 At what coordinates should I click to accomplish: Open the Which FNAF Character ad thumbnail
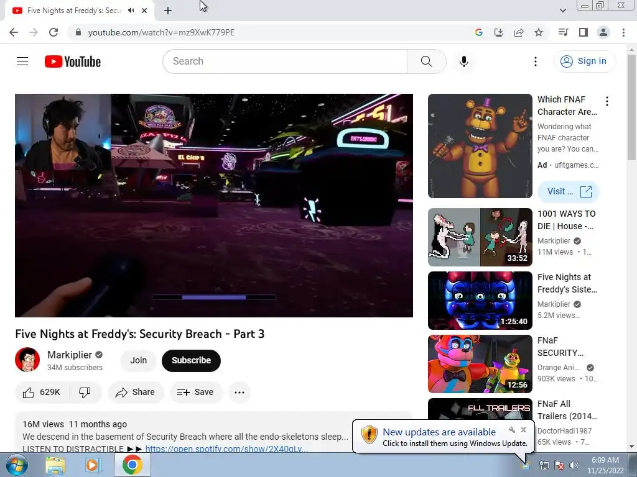click(x=480, y=146)
